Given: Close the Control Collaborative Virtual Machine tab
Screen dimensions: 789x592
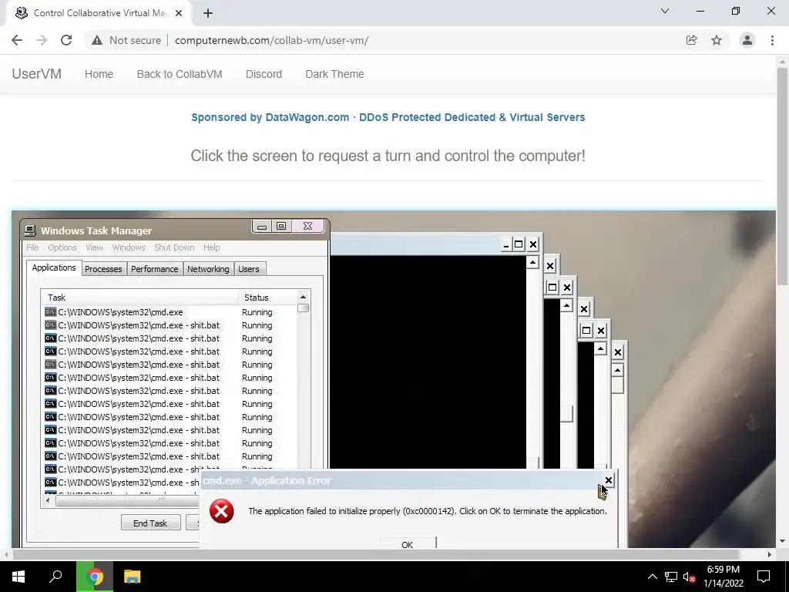Looking at the screenshot, I should [179, 13].
